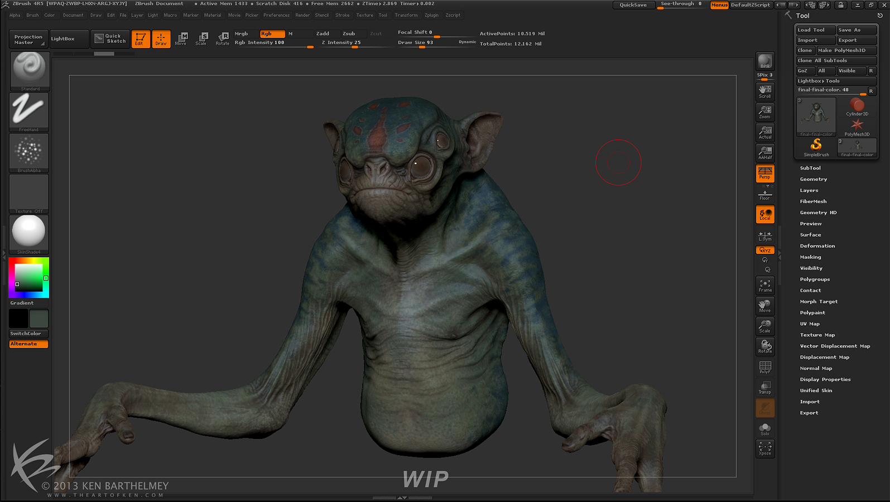Image resolution: width=890 pixels, height=502 pixels.
Task: Select the Cylinder3D tool
Action: pyautogui.click(x=857, y=107)
